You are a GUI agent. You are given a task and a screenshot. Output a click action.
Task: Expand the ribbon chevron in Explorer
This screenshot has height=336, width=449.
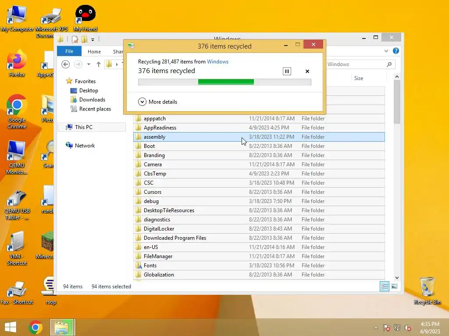[386, 51]
